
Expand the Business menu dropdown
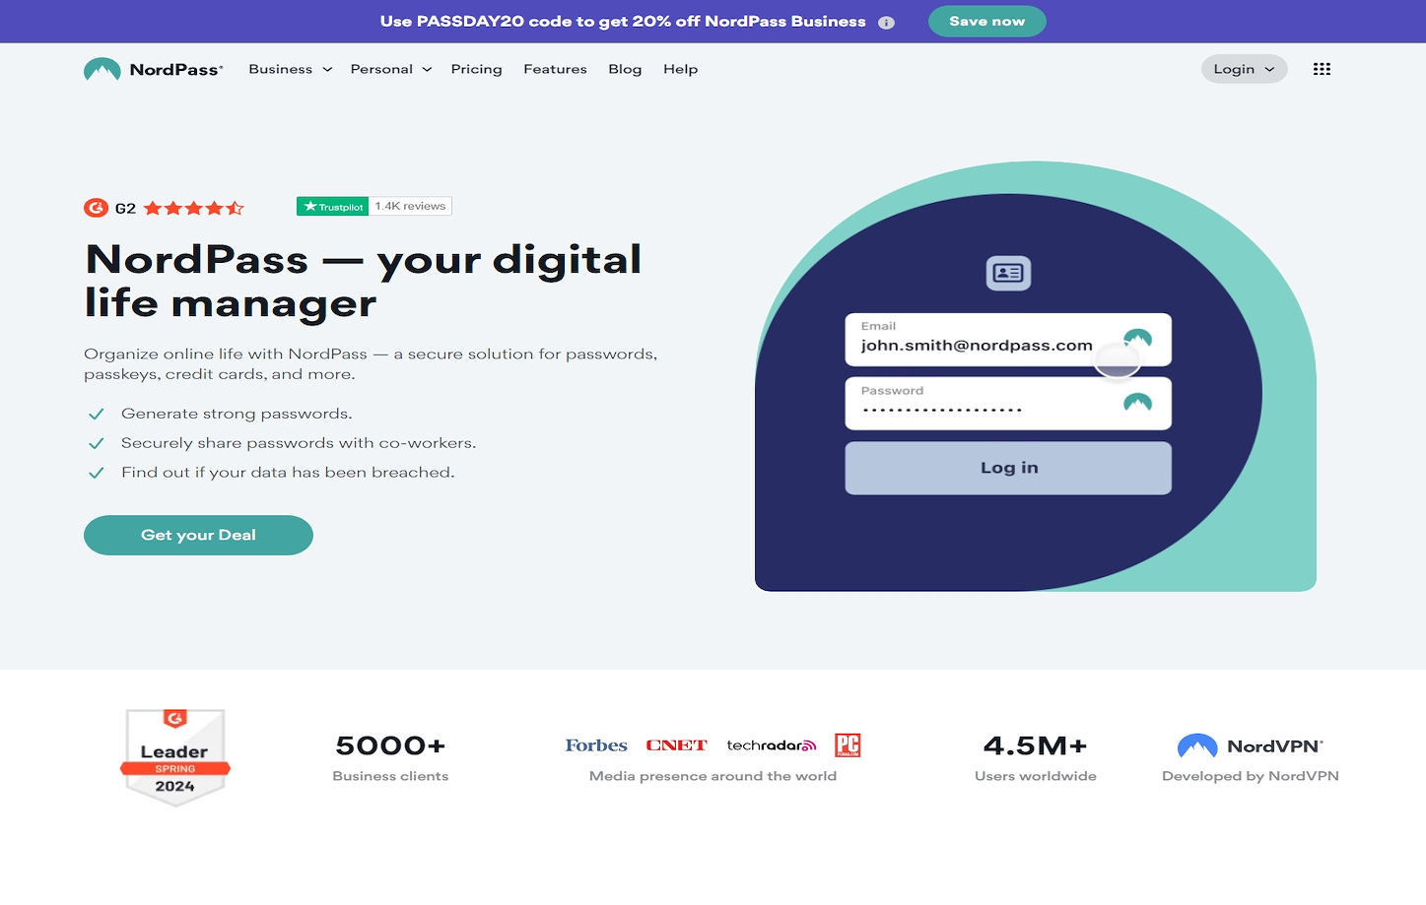(x=290, y=69)
